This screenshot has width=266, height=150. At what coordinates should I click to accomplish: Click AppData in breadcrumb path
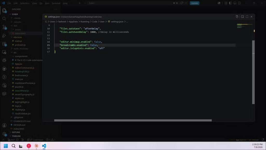[73, 22]
